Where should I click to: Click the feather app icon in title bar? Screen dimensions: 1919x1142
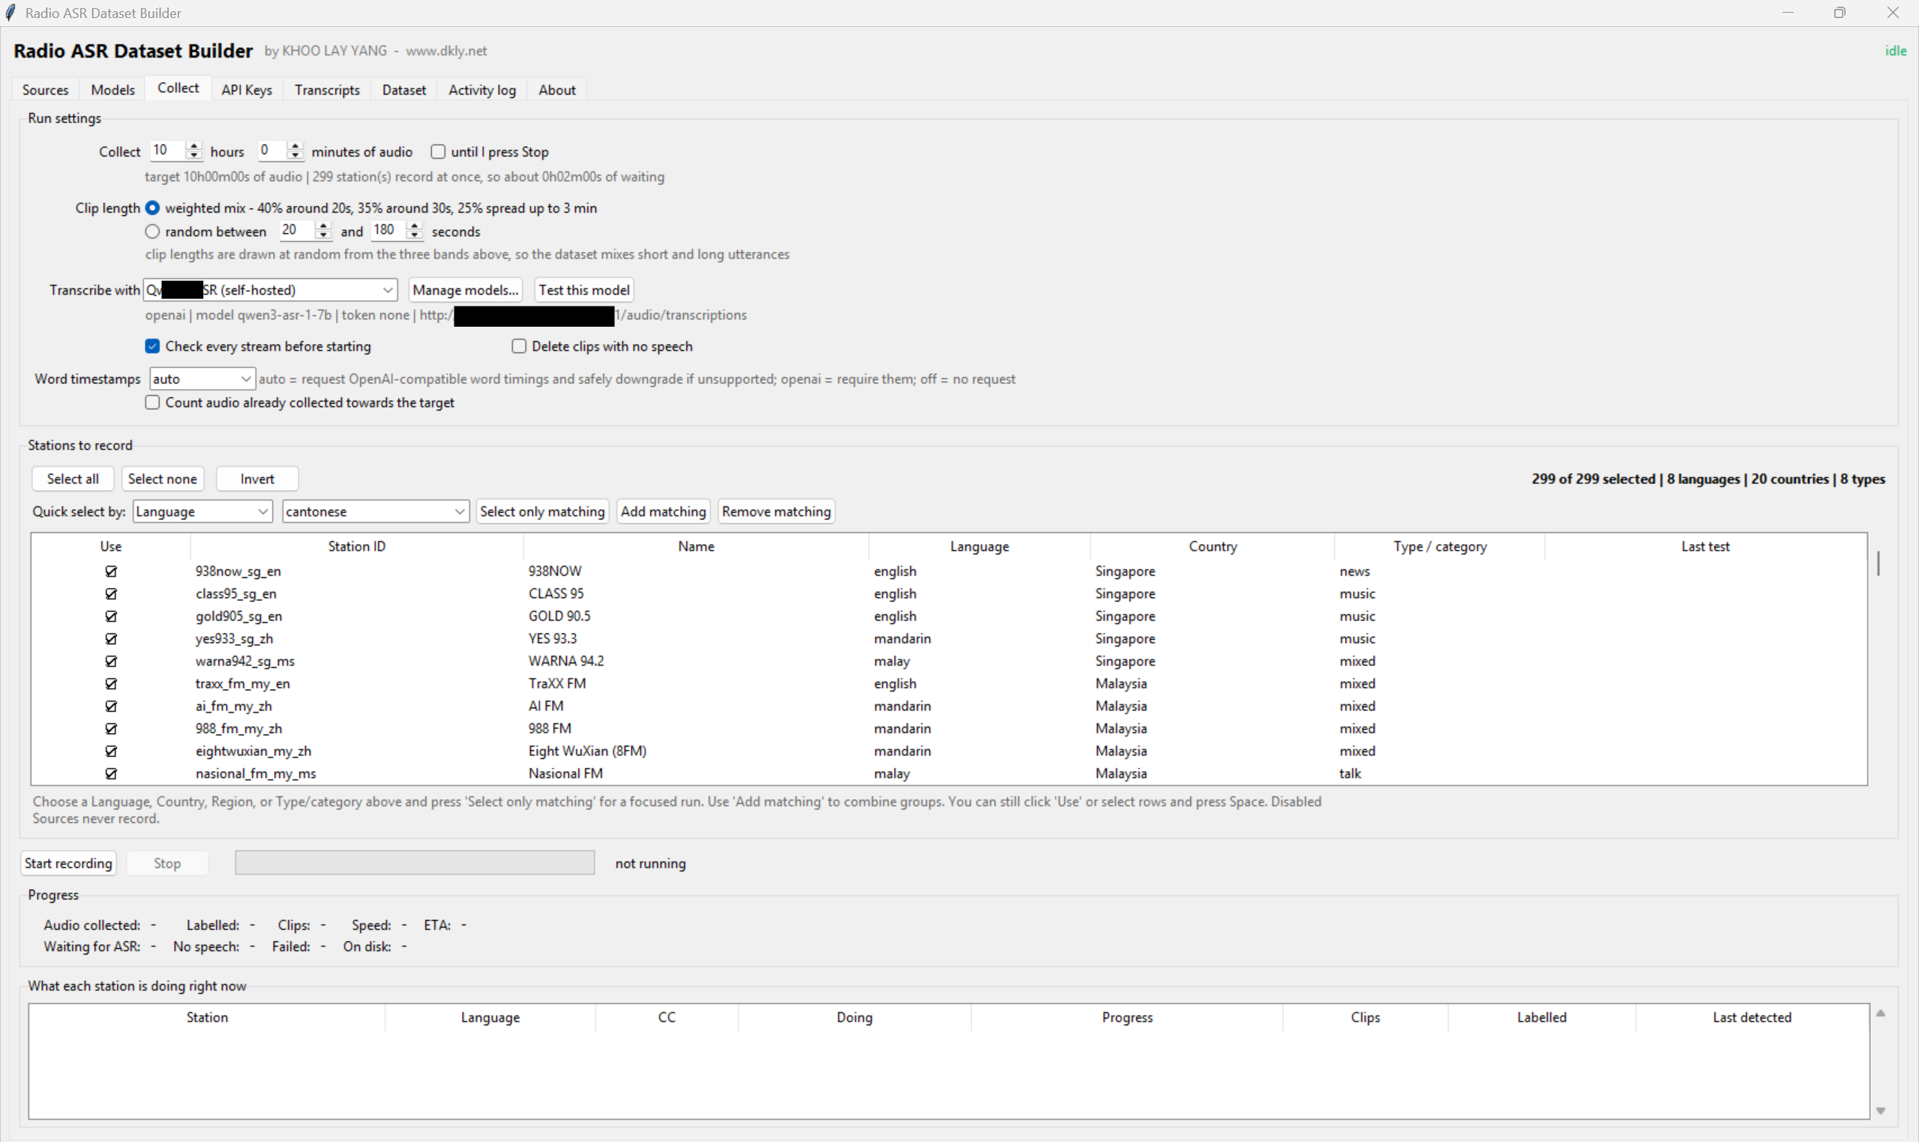point(10,13)
